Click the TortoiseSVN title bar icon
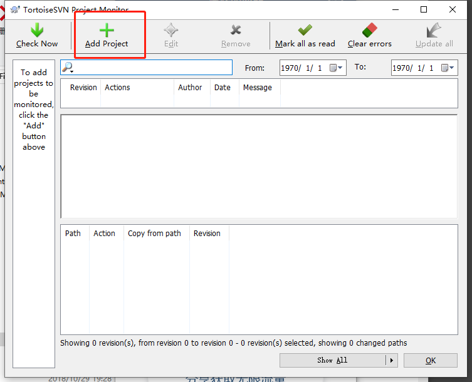472x382 pixels. (15, 9)
